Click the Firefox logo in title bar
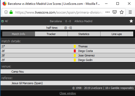 [5, 4]
